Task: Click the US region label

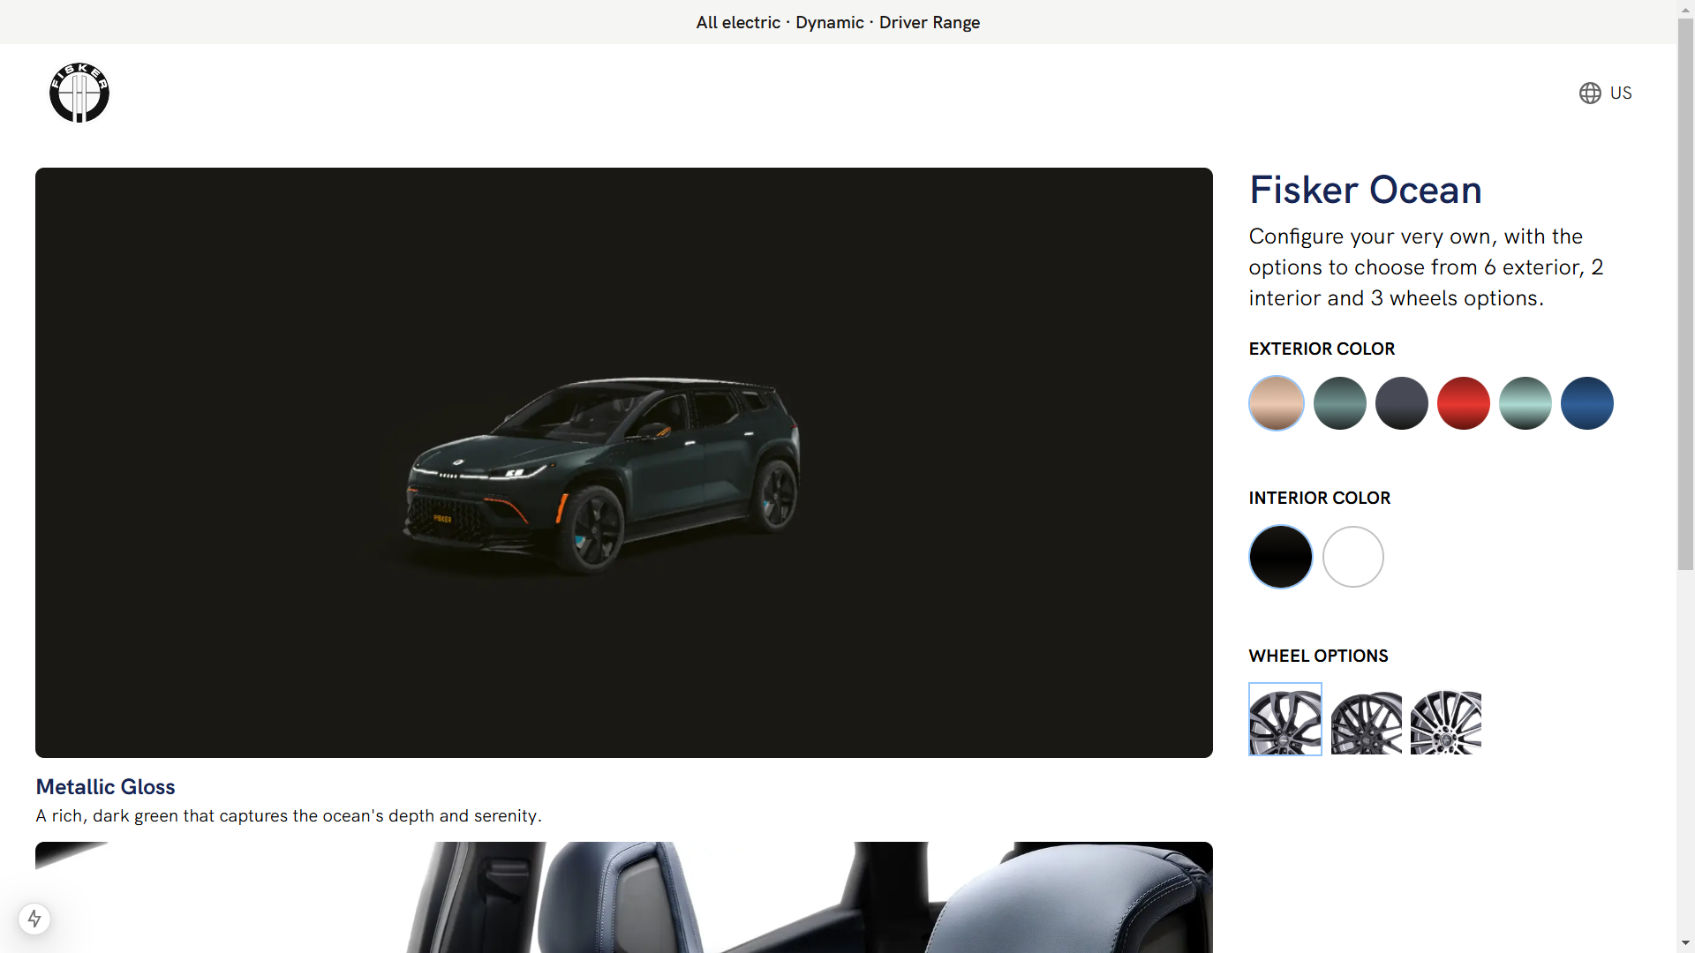Action: [x=1621, y=94]
